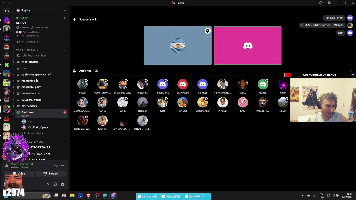Disconnect from voice with the hang-up icon
This screenshot has height=200, width=356.
tap(63, 166)
